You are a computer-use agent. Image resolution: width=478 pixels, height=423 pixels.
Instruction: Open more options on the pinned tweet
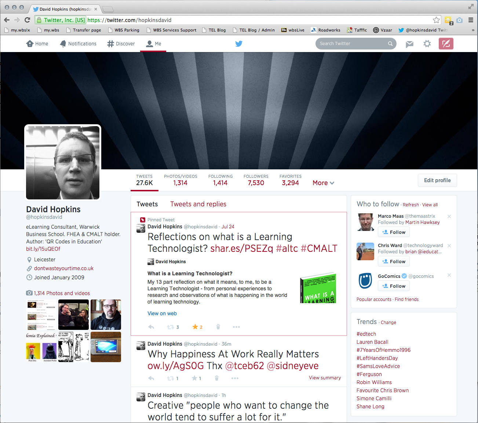[236, 327]
